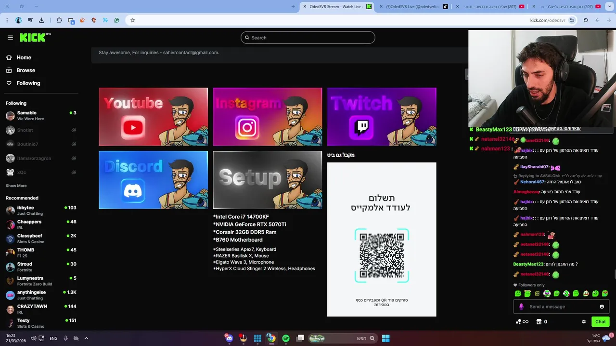The image size is (616, 346).
Task: Open recommended channel Chaappers
Action: tap(41, 224)
